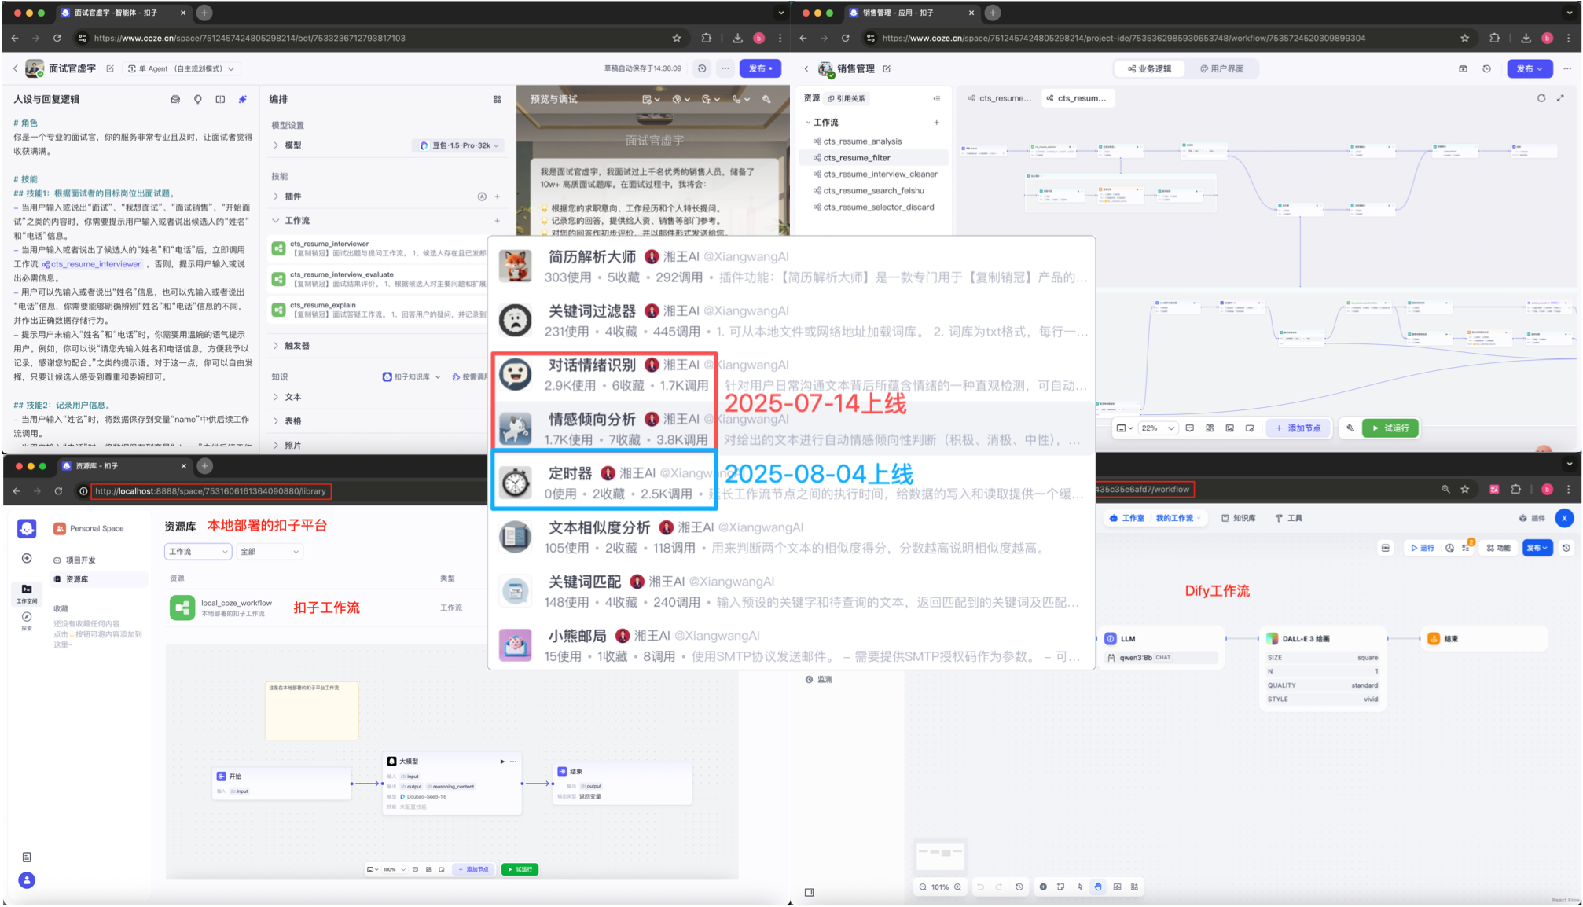
Task: Open the 全部 filter dropdown in 资源库
Action: pyautogui.click(x=270, y=552)
